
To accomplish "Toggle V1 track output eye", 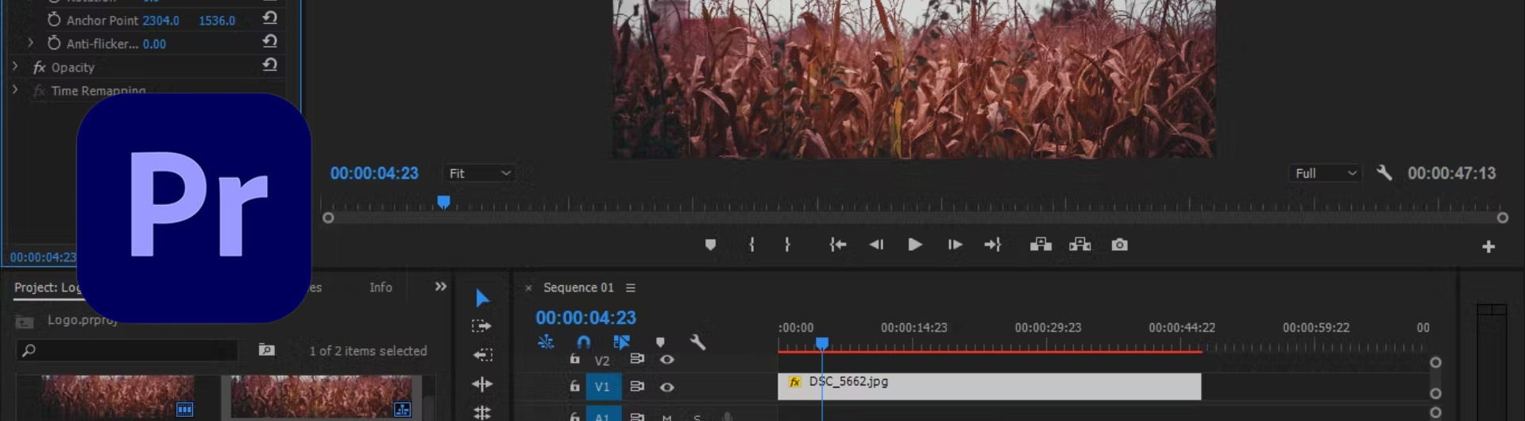I will (667, 387).
